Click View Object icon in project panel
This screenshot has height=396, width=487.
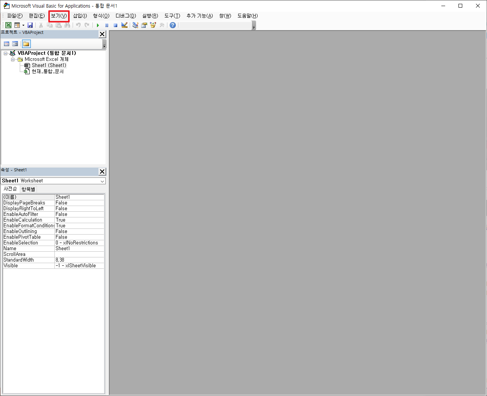[15, 44]
